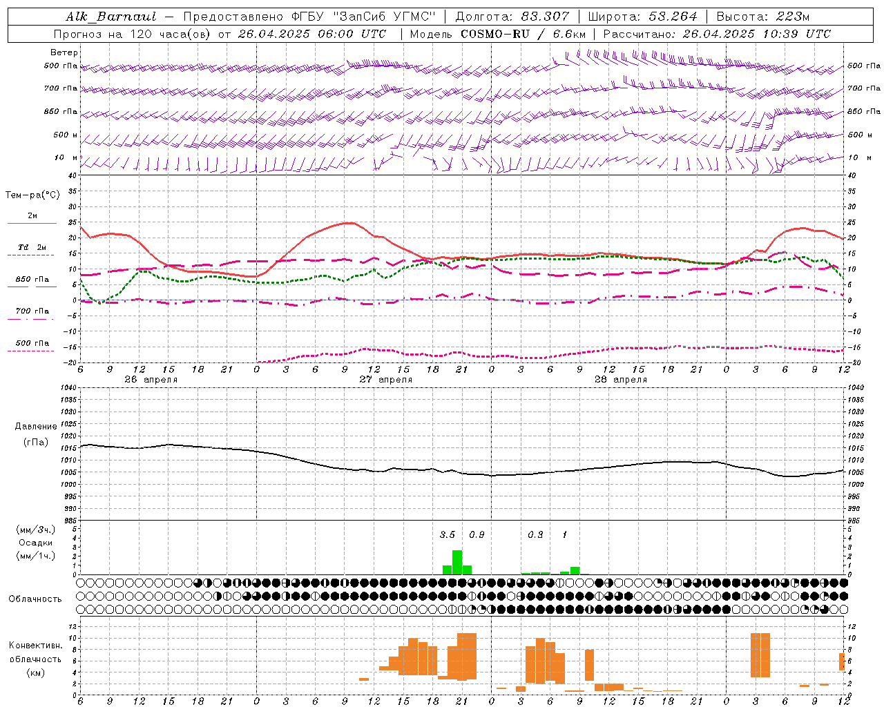Select the 'Широта: 53.264' header value

[x=642, y=17]
